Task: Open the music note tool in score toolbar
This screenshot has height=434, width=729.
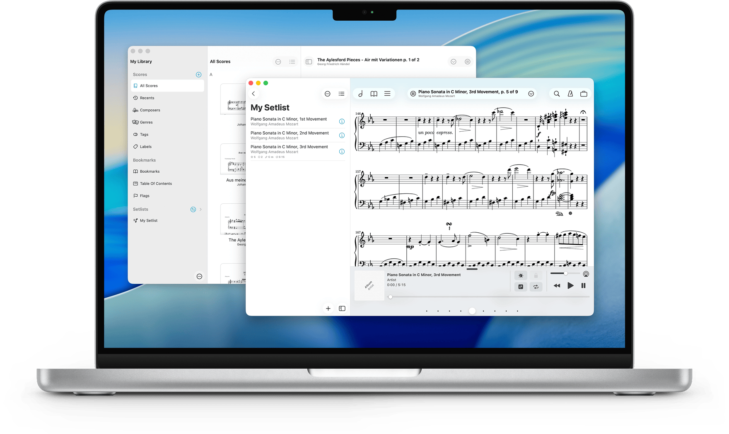Action: (x=360, y=94)
